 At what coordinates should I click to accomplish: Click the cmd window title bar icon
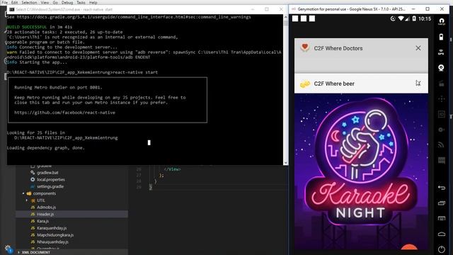pyautogui.click(x=12, y=9)
